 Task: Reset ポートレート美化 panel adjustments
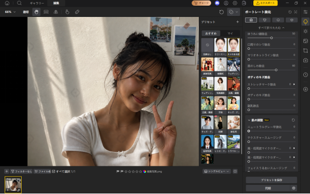[290, 12]
